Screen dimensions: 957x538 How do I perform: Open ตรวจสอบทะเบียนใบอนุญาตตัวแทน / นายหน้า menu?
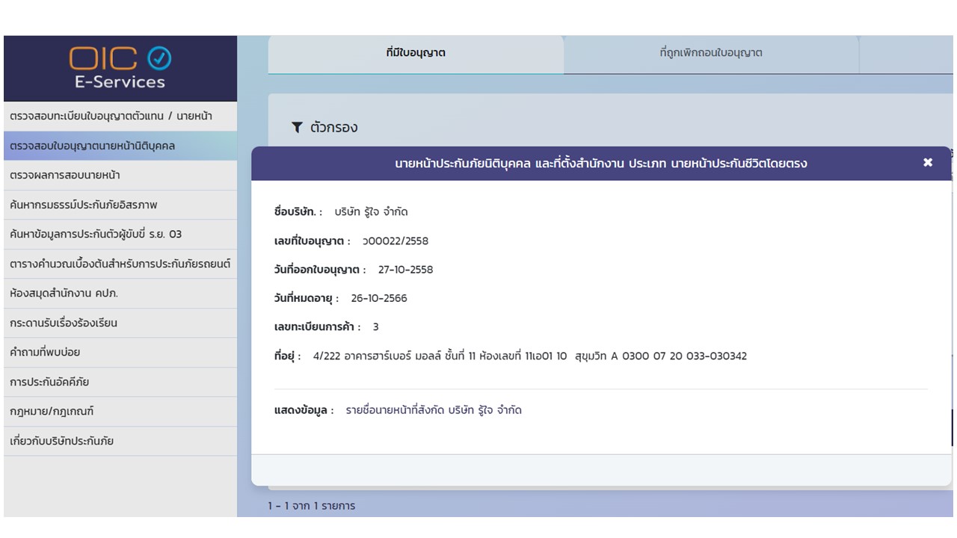coord(120,117)
